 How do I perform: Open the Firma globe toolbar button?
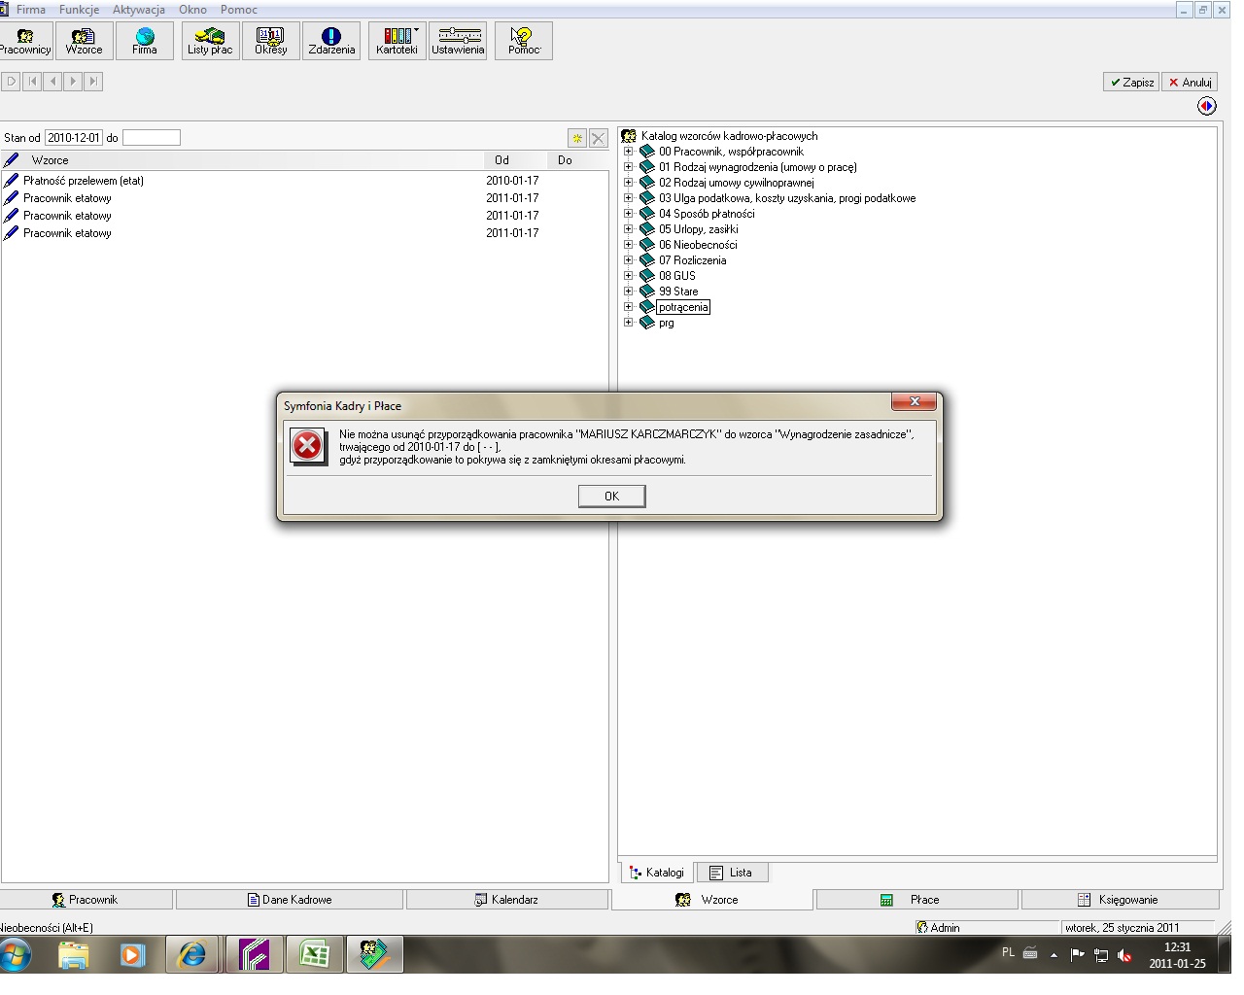coord(145,41)
